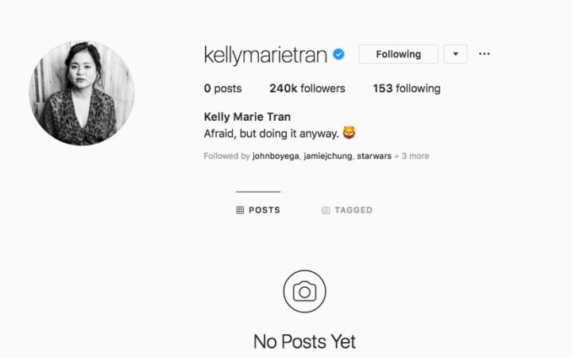Open the 153 following list
572x358 pixels.
pyautogui.click(x=407, y=88)
